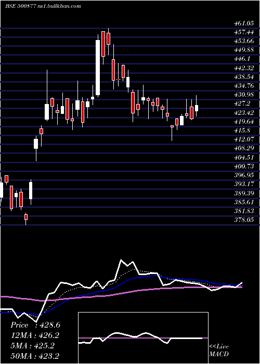
Task: Click the 427.2 price axis label
Action: (x=242, y=103)
